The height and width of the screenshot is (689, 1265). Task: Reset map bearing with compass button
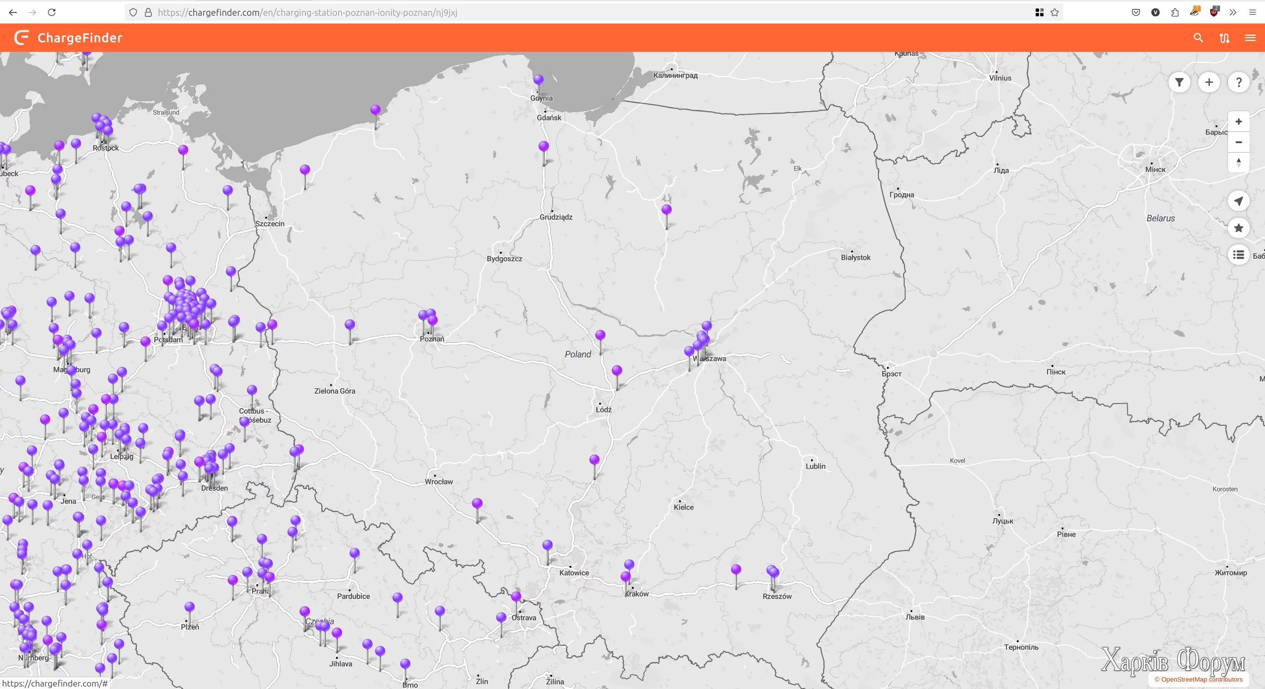click(x=1239, y=162)
